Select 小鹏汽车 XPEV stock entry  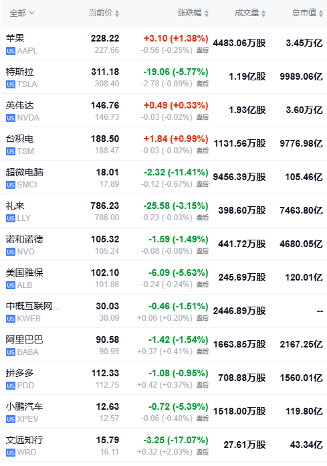tap(163, 412)
